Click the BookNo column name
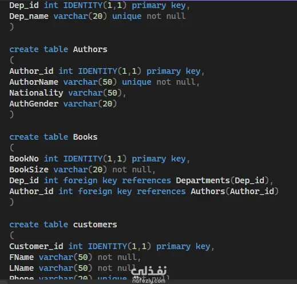Viewport: 297px width, 284px height. click(x=24, y=159)
